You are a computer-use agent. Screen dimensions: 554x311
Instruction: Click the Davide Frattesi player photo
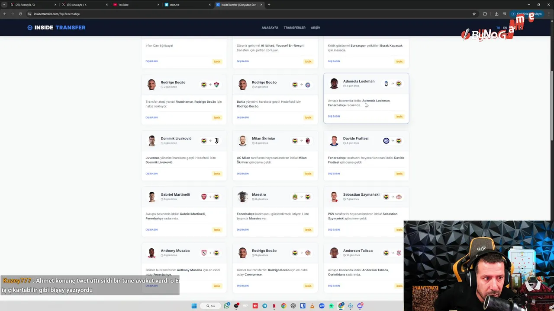[x=334, y=140]
